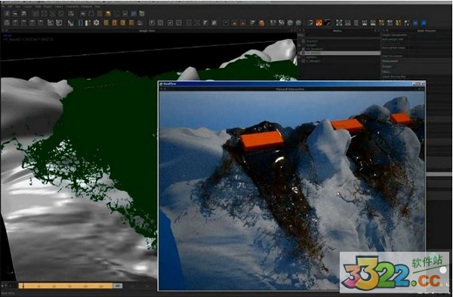Click the rightmost blue sphere toolbar icon
This screenshot has width=453, height=297.
click(x=424, y=23)
